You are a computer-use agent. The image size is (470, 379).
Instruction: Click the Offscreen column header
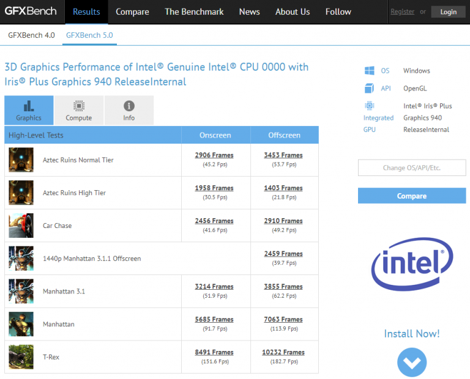coord(284,135)
